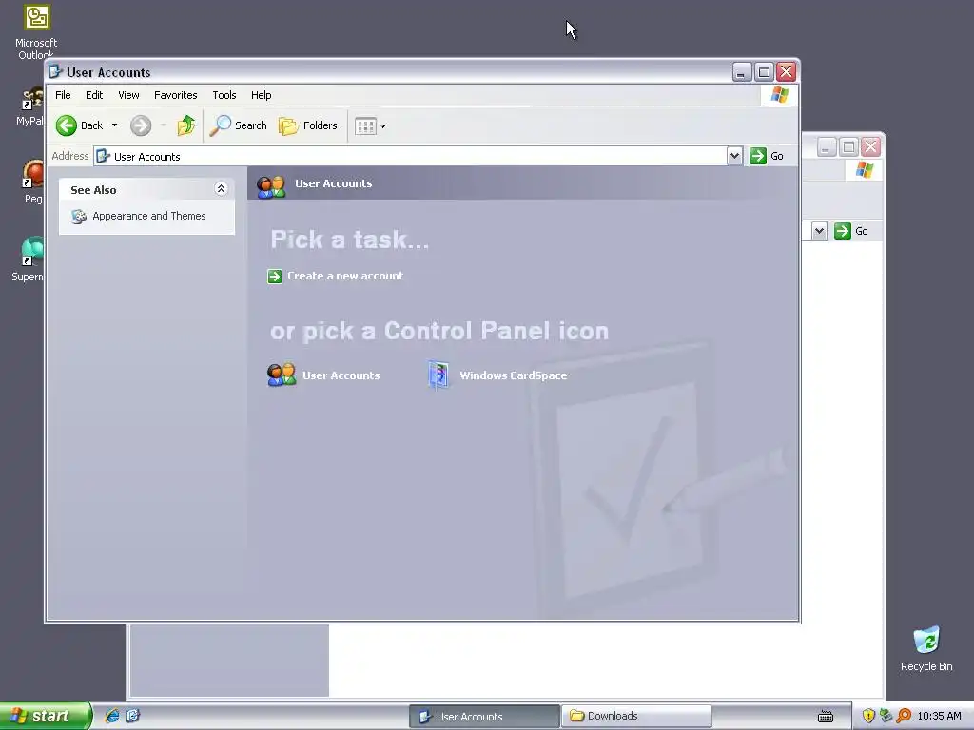This screenshot has width=974, height=730.
Task: Maximize the background Downloads window
Action: (848, 147)
